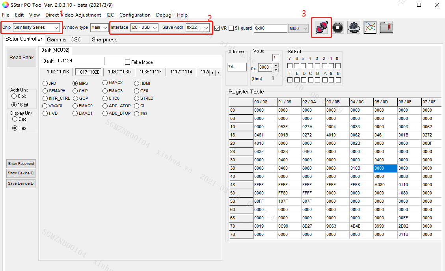445x271 pixels.
Task: Click the Bank 0x1129 input field
Action: point(80,61)
